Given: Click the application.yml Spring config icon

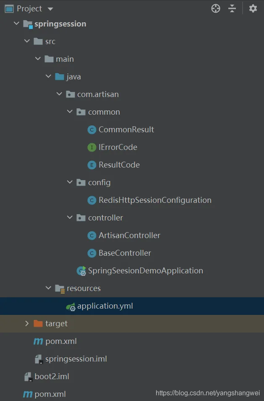Looking at the screenshot, I should coord(71,307).
